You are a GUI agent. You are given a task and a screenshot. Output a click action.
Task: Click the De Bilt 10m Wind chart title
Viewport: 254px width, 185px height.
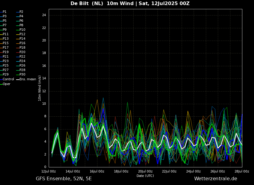point(130,4)
